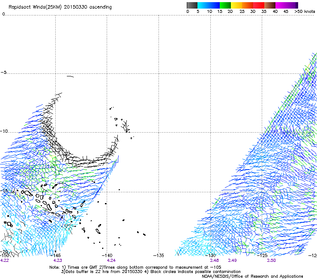This screenshot has height=279, width=317.
Task: Click the '>50 knots' legend label
Action: tap(305, 12)
